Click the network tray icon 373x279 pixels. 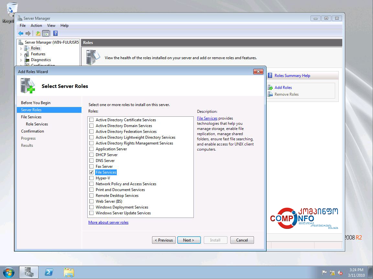coord(332,273)
